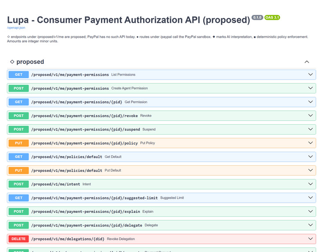Click POST badge for Create Agent Permission
This screenshot has height=252, width=323.
tap(19, 88)
